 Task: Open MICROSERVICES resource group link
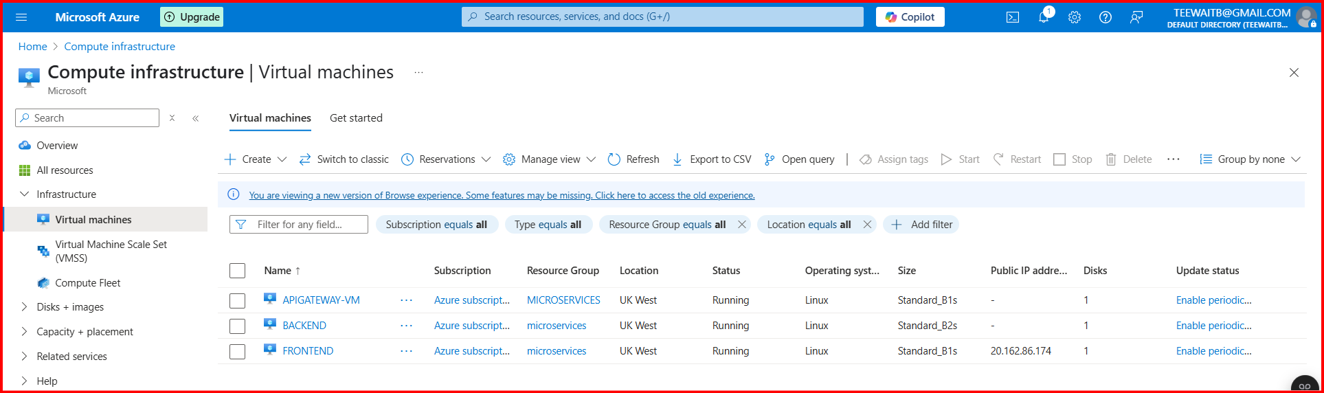point(563,300)
